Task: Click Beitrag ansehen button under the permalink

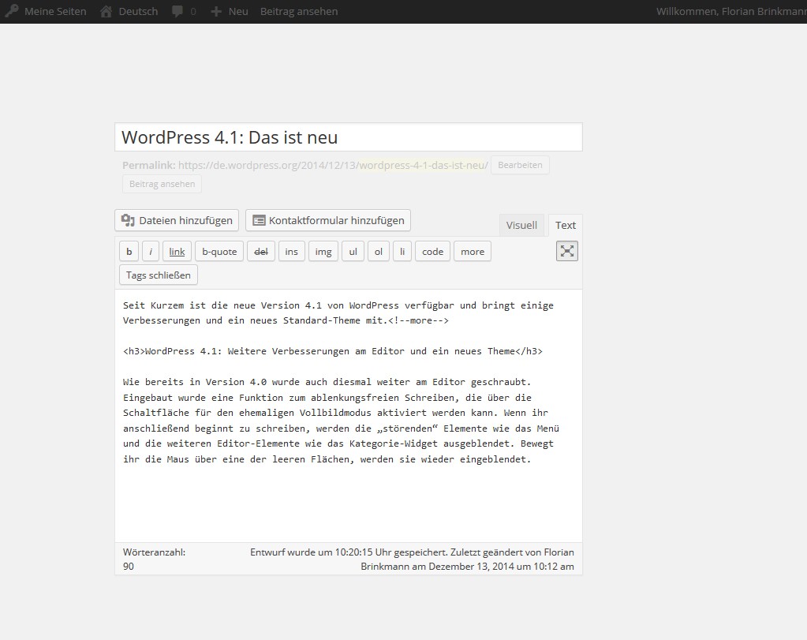Action: 162,184
